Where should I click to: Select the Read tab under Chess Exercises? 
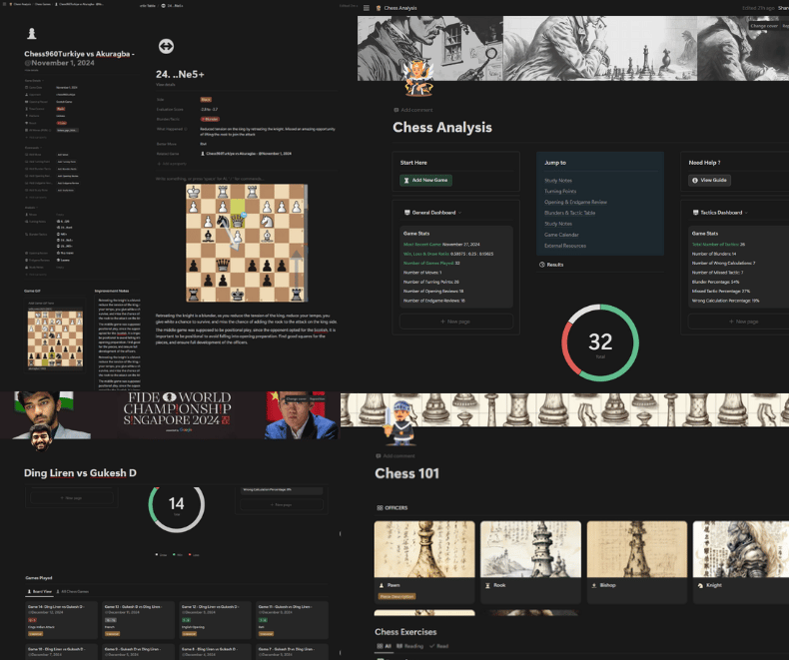coord(438,646)
